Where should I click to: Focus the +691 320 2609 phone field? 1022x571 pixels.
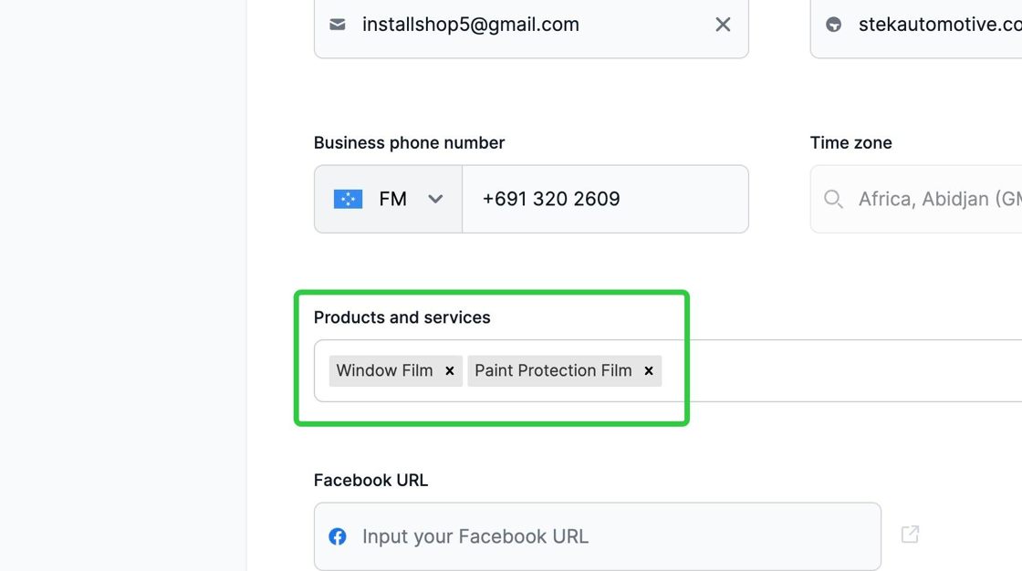pyautogui.click(x=604, y=199)
